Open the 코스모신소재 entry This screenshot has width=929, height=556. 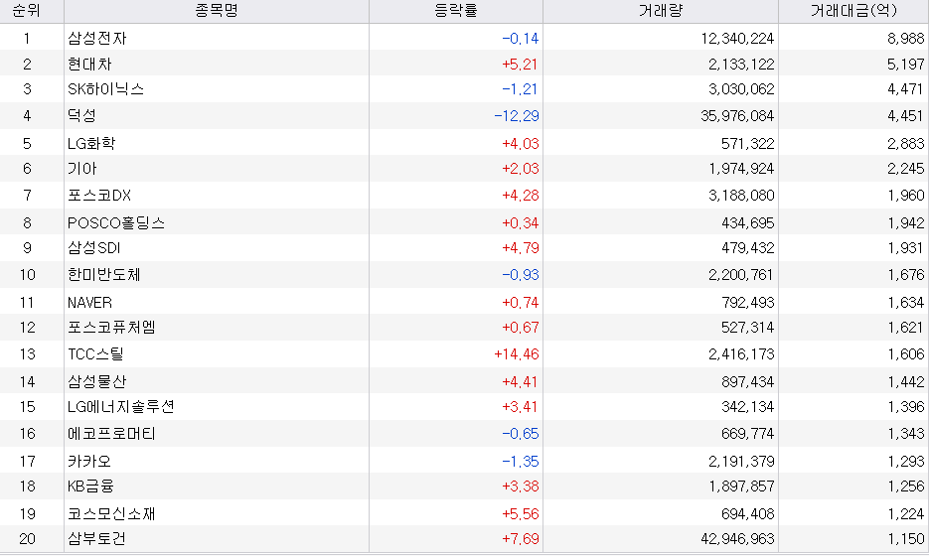[111, 514]
